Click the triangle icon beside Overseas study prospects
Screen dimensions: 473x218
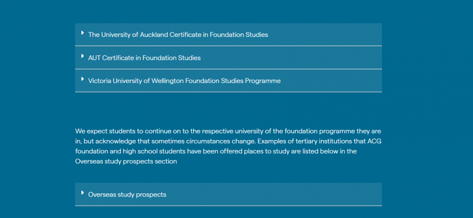click(x=83, y=193)
